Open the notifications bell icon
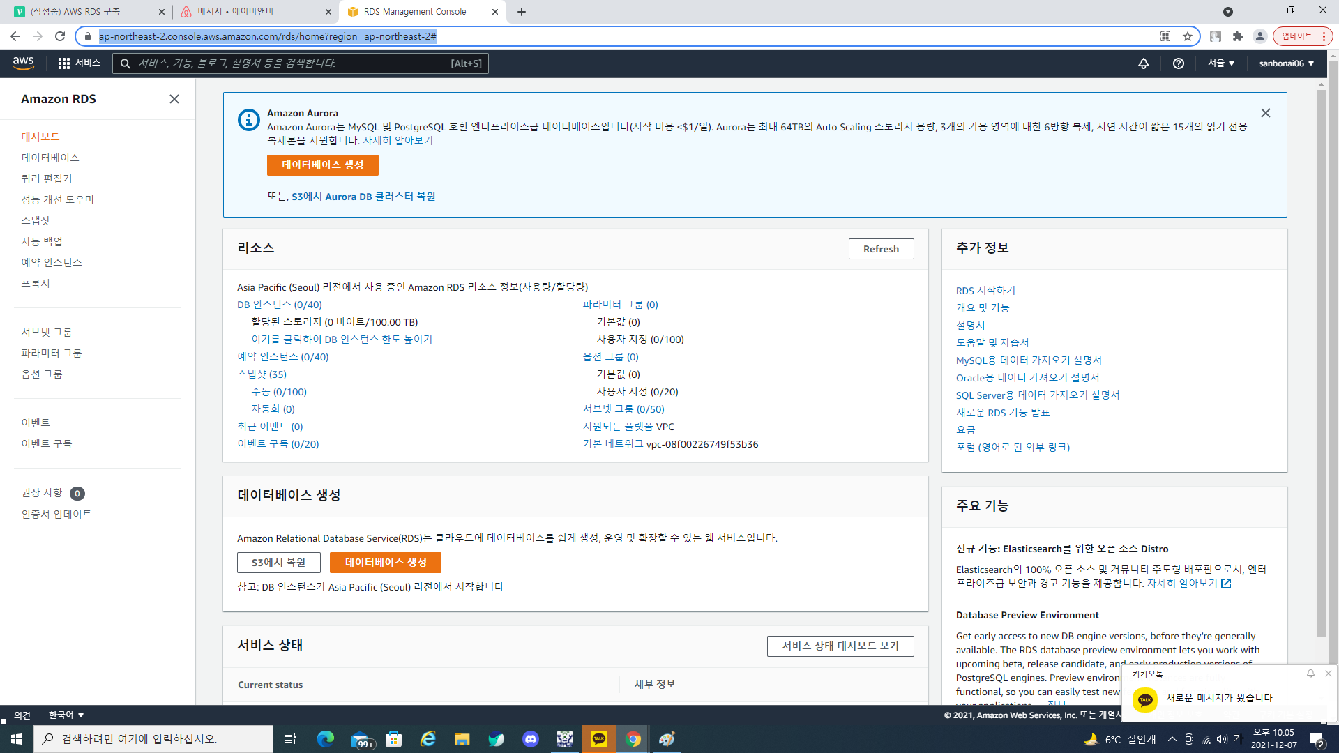This screenshot has height=753, width=1339. click(x=1144, y=63)
